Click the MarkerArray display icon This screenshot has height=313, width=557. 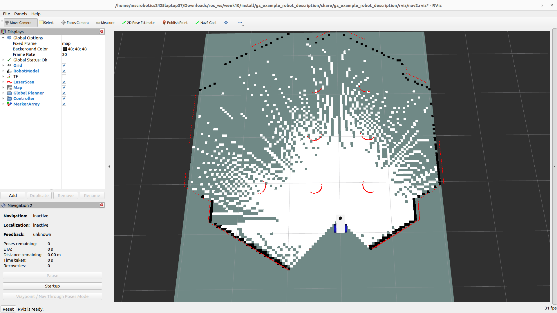pos(9,104)
